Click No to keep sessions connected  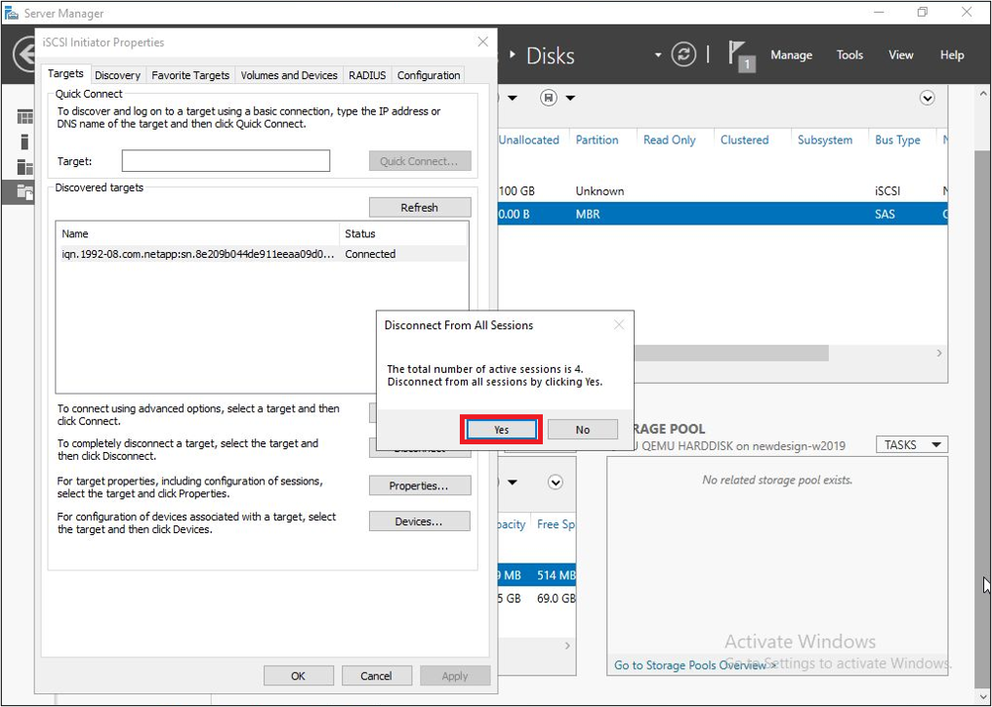point(583,430)
